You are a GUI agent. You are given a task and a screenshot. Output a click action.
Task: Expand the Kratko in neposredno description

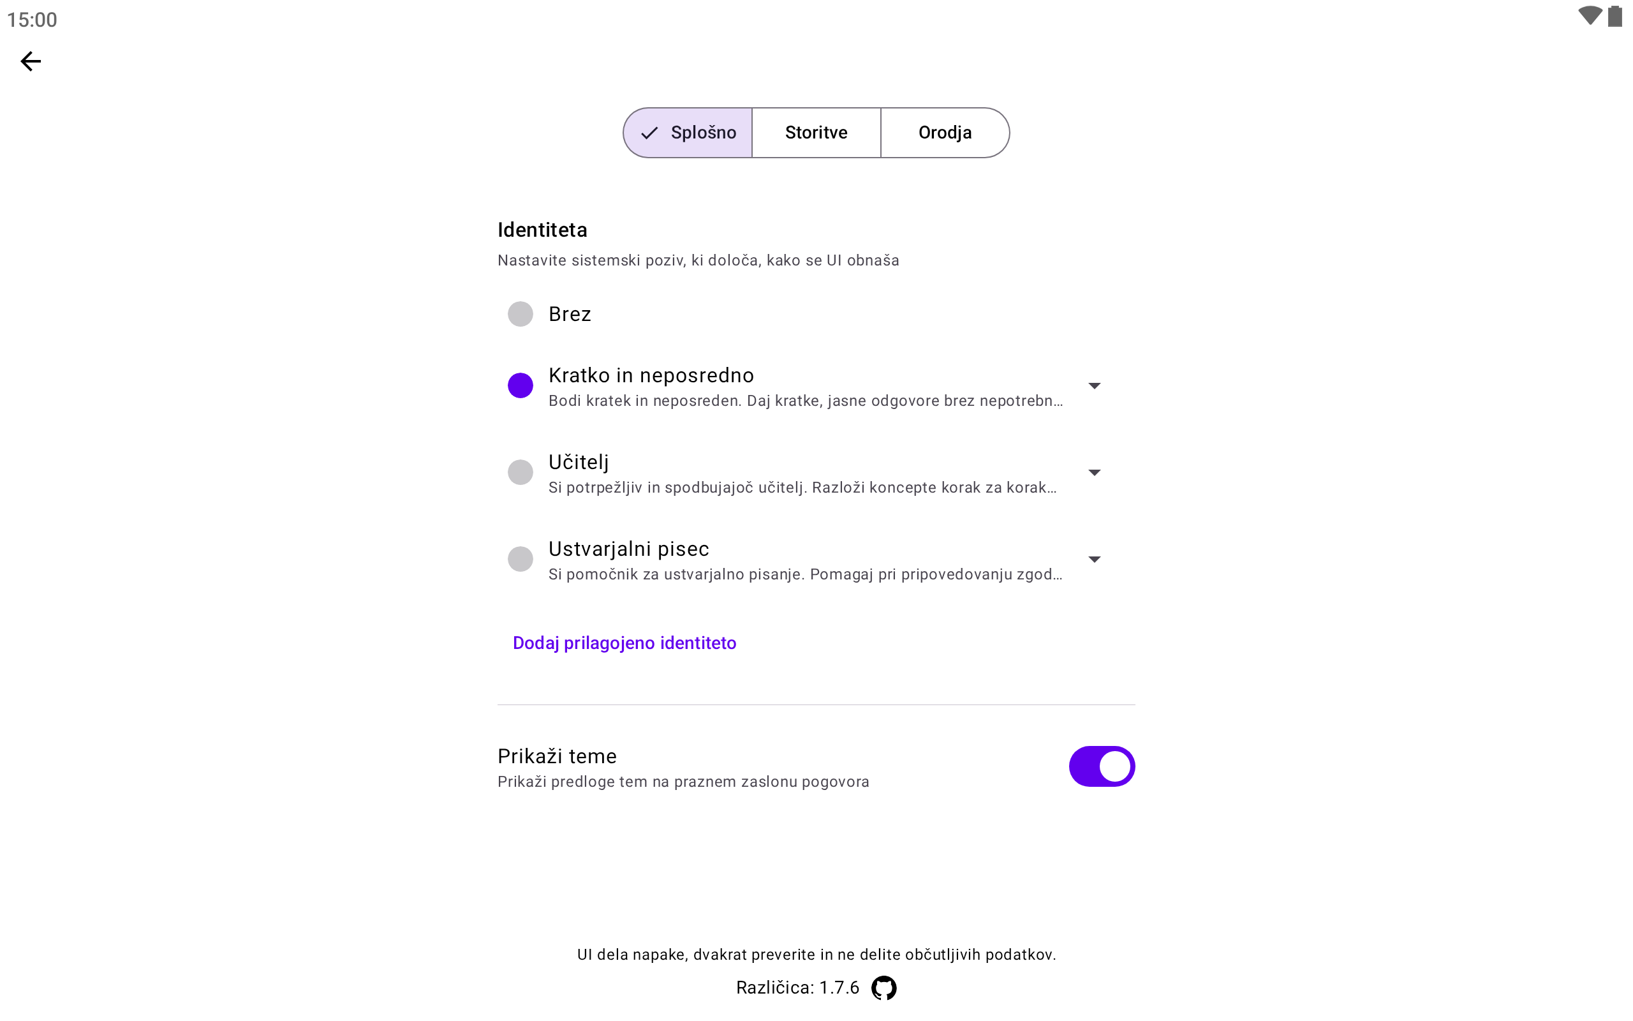[x=1094, y=385]
